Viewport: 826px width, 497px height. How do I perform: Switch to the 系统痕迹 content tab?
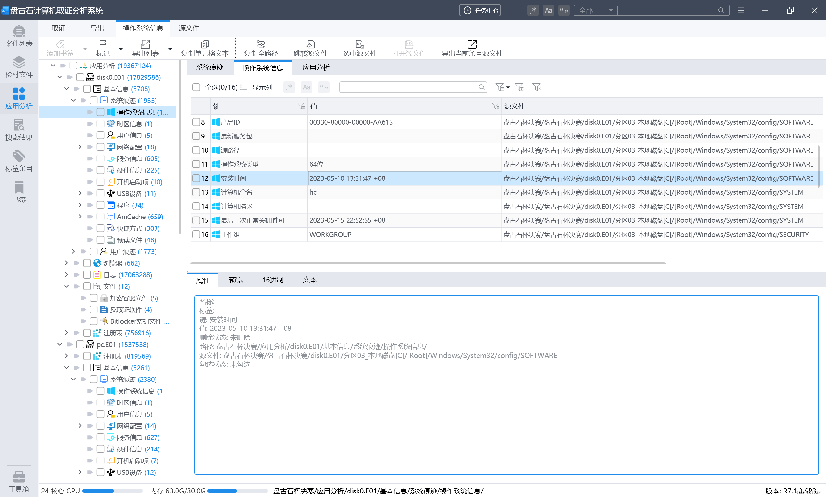(210, 67)
